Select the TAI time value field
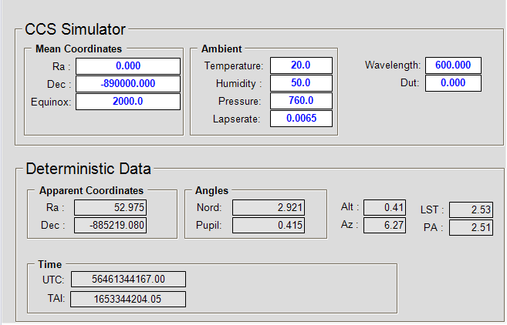Screen dimensions: 507x325 [x=128, y=299]
